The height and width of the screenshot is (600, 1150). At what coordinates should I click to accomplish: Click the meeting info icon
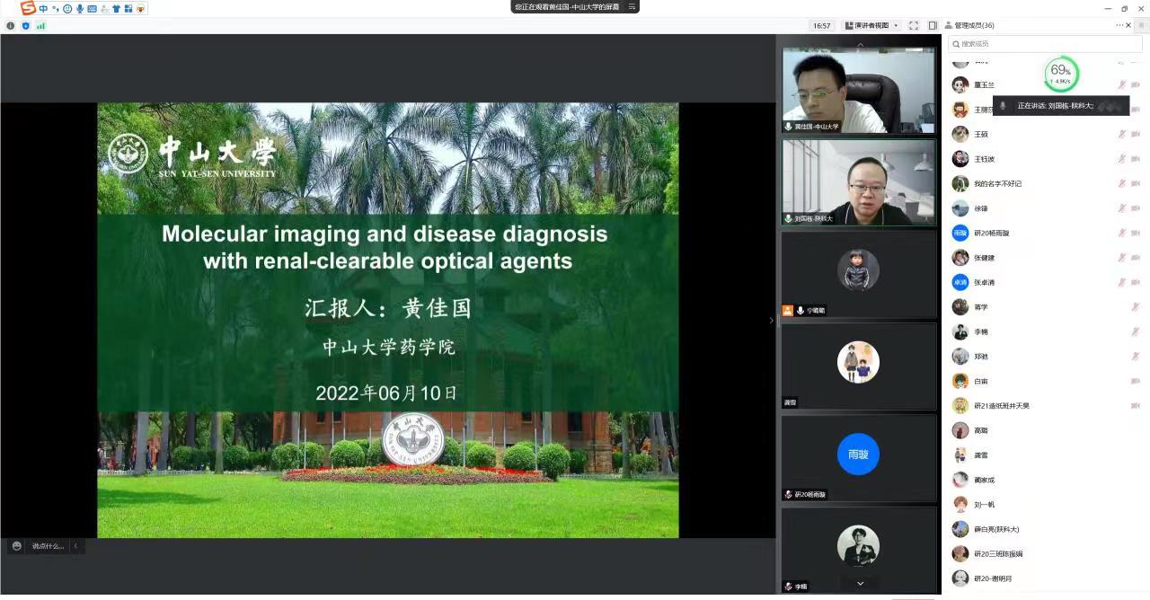[x=11, y=25]
